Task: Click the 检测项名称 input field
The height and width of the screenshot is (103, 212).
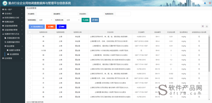Action: [123, 14]
